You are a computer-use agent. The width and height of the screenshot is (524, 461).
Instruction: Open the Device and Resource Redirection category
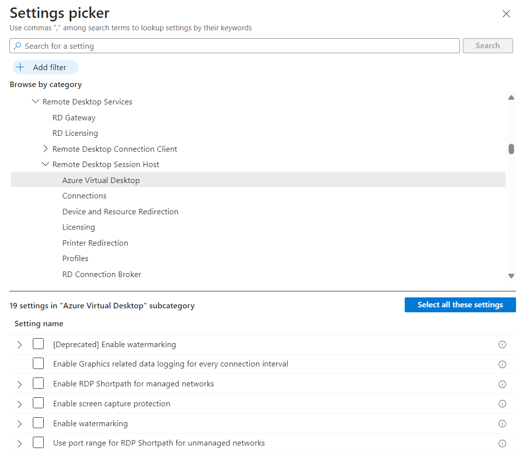pos(120,211)
